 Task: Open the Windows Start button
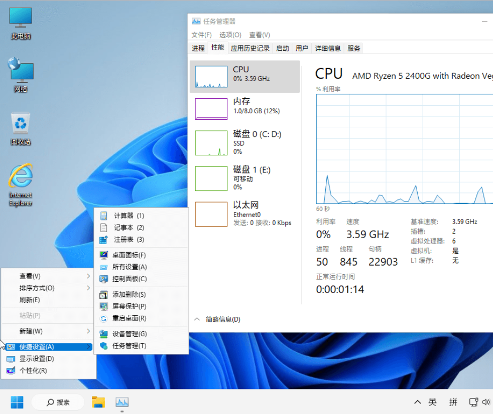click(17, 402)
